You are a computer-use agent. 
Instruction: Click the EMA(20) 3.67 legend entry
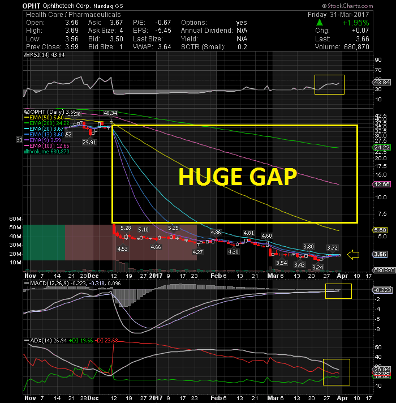coord(44,128)
